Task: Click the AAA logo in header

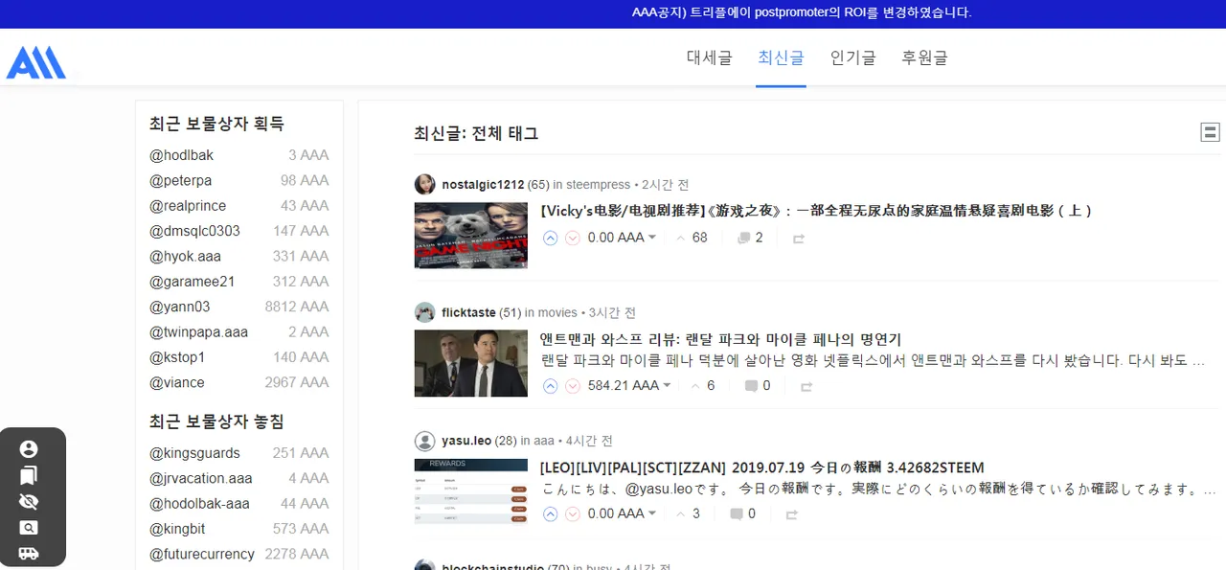Action: (35, 63)
